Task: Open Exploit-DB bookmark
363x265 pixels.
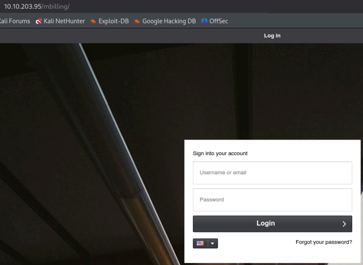Action: click(109, 21)
